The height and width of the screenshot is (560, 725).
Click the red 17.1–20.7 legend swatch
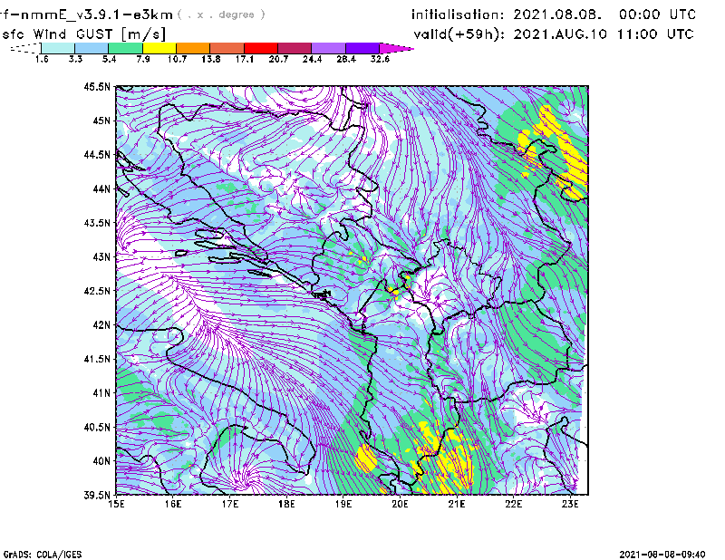[x=261, y=48]
